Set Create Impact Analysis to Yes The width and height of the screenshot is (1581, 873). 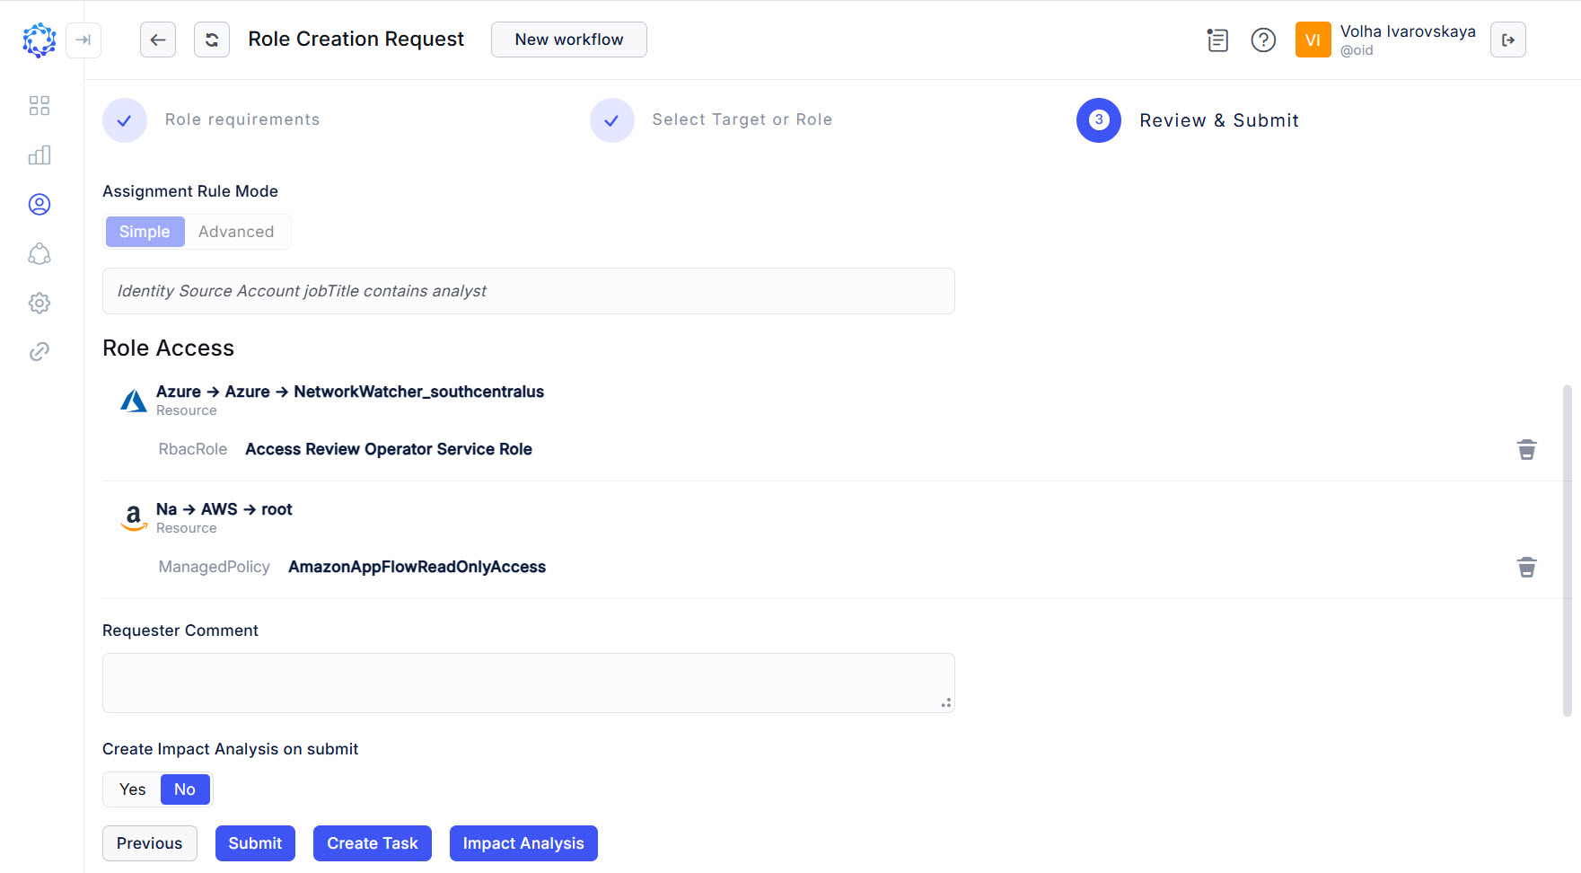point(133,789)
